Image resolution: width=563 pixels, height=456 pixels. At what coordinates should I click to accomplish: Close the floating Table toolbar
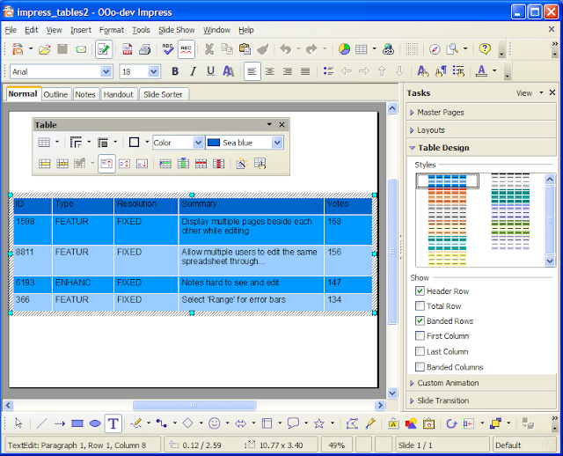(x=281, y=125)
